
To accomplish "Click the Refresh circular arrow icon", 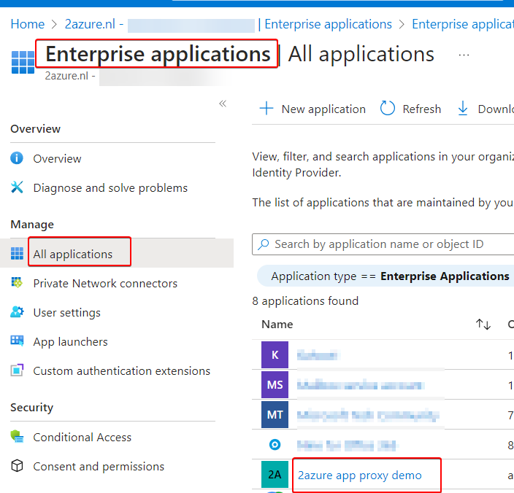I will pyautogui.click(x=387, y=108).
